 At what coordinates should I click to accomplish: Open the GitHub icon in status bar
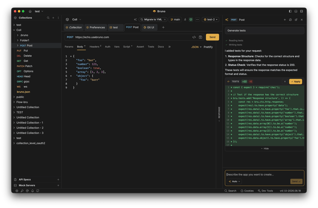pyautogui.click(x=38, y=191)
